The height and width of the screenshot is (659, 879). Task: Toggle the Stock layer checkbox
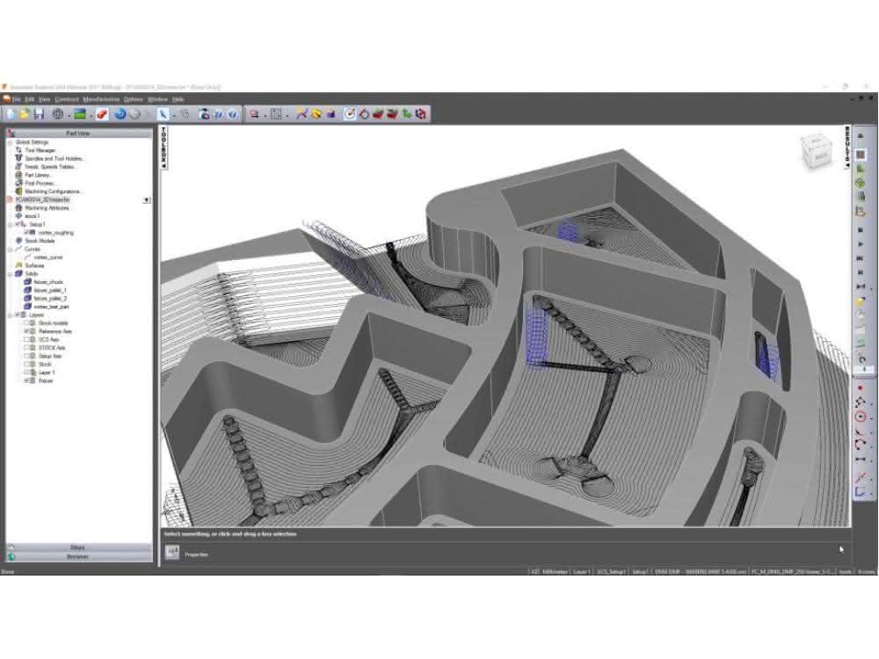coord(25,365)
